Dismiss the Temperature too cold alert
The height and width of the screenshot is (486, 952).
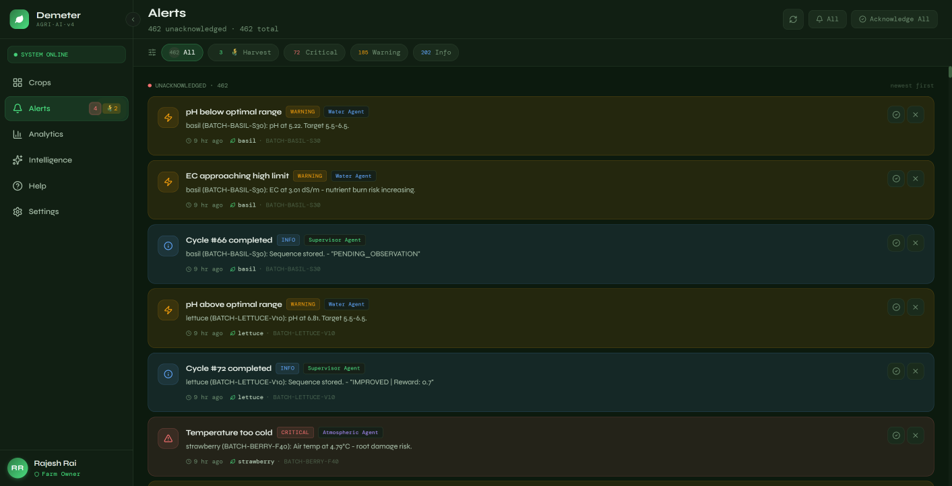pyautogui.click(x=915, y=436)
